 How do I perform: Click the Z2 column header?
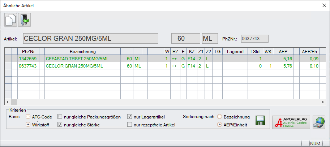coord(209,52)
